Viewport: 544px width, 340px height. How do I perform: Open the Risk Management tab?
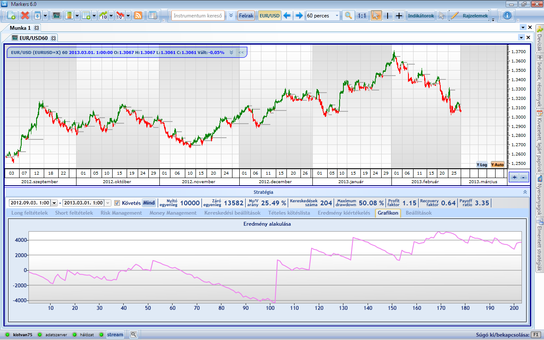(x=121, y=213)
